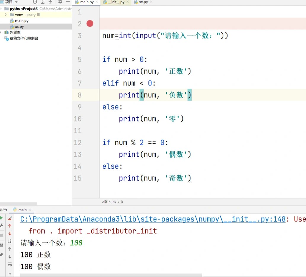
Task: Click line number 5 in the gutter
Action: pyautogui.click(x=80, y=59)
